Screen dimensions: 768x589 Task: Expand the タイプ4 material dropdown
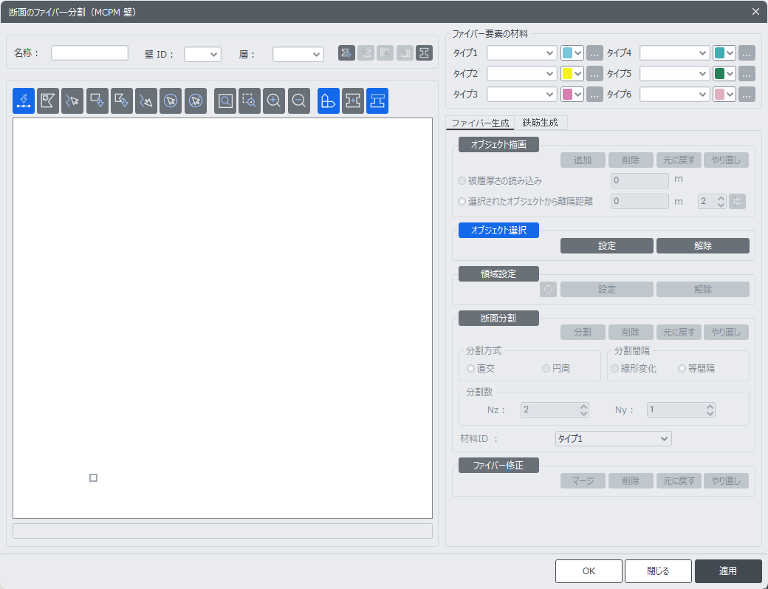pos(674,53)
